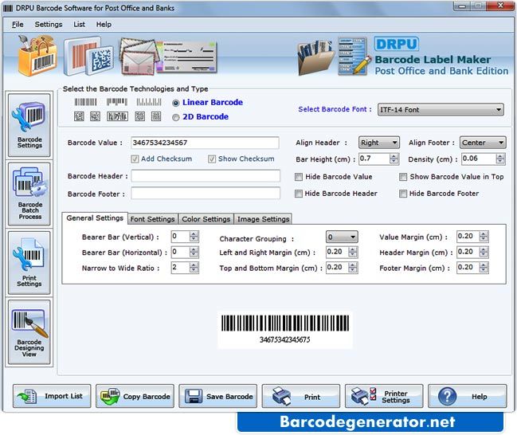Adjust the Bar Height spinner arrows
517x435 pixels.
394,159
